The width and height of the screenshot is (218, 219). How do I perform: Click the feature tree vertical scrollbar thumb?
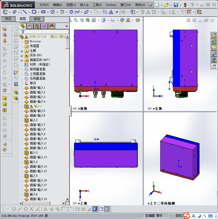tap(67, 44)
